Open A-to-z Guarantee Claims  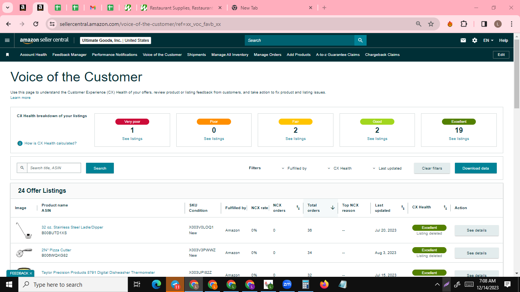pos(338,55)
